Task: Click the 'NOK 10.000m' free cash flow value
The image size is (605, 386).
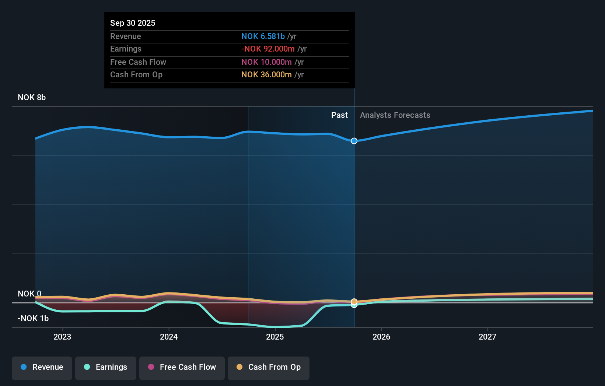Action: [266, 62]
